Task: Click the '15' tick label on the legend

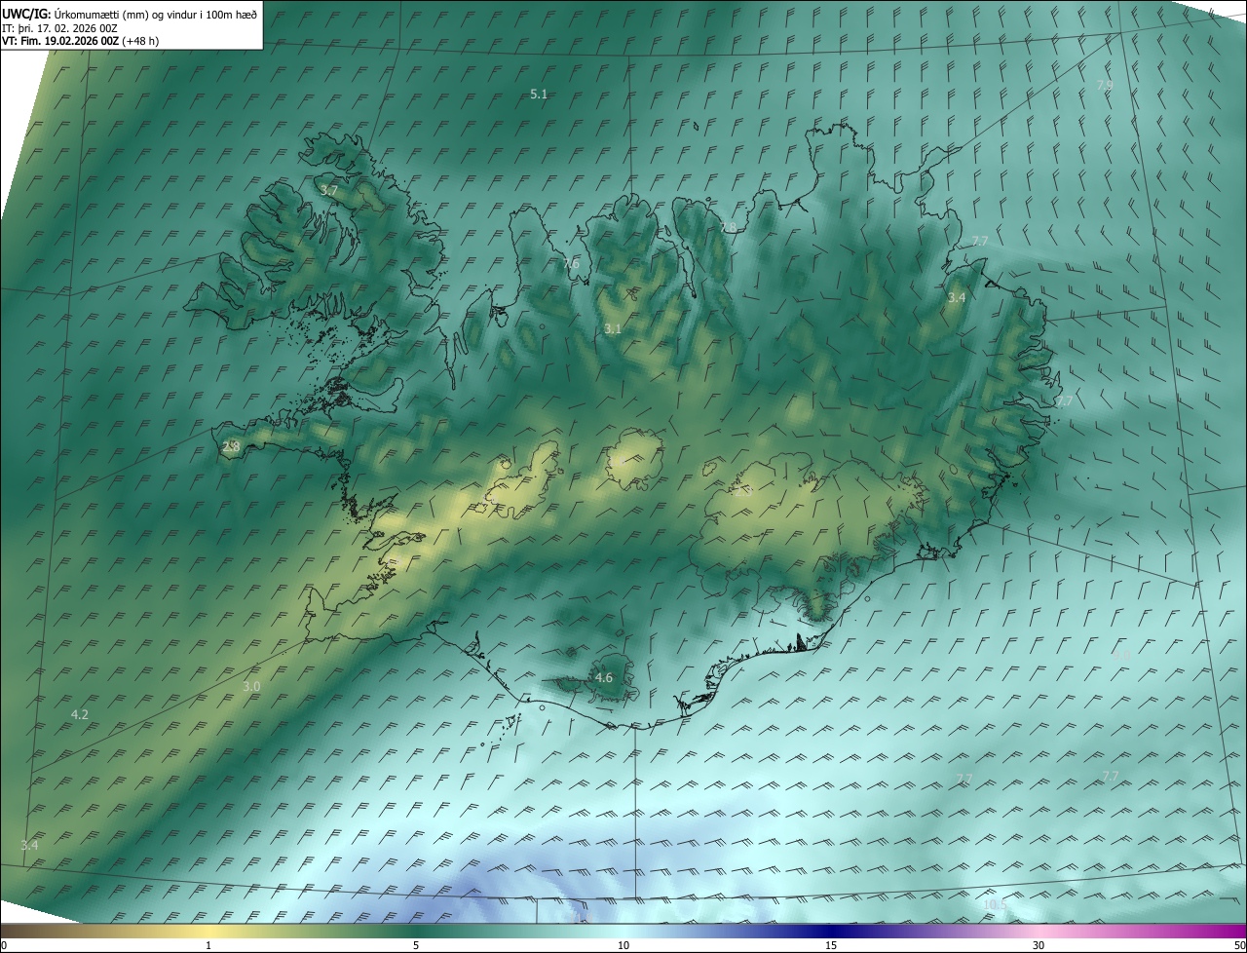Action: (x=831, y=945)
